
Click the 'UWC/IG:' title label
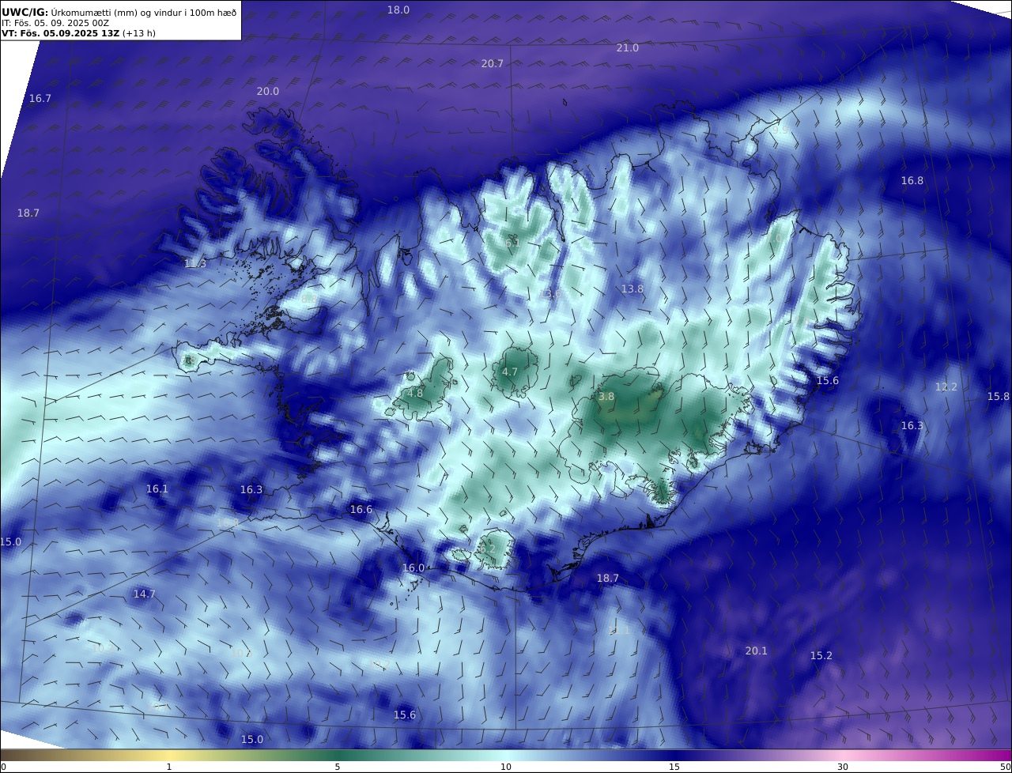coord(25,12)
